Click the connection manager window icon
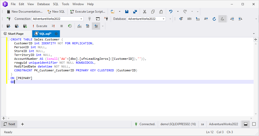This screenshot has height=136, width=259. [x=98, y=19]
